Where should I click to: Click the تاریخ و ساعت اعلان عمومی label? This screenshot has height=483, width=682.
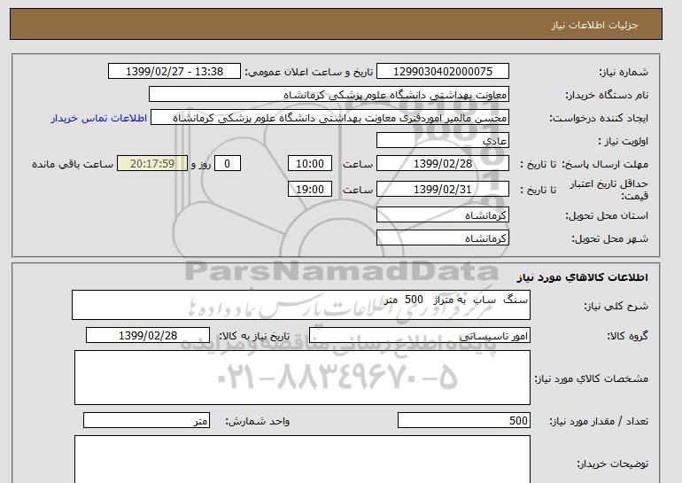[x=309, y=72]
